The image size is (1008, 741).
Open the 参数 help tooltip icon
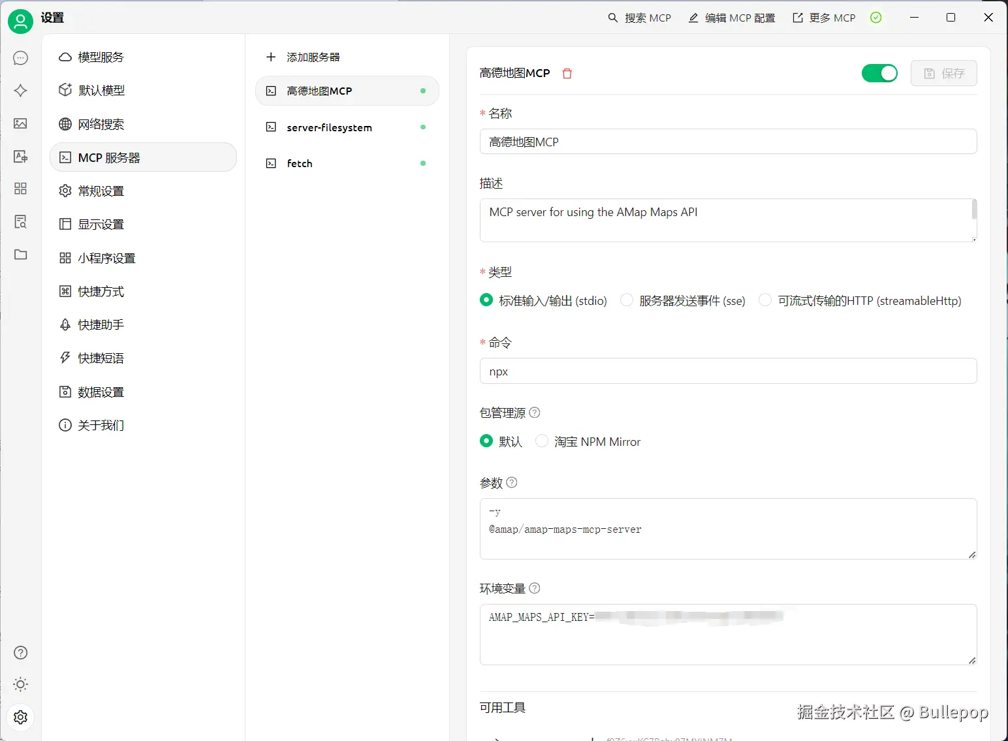click(x=512, y=483)
